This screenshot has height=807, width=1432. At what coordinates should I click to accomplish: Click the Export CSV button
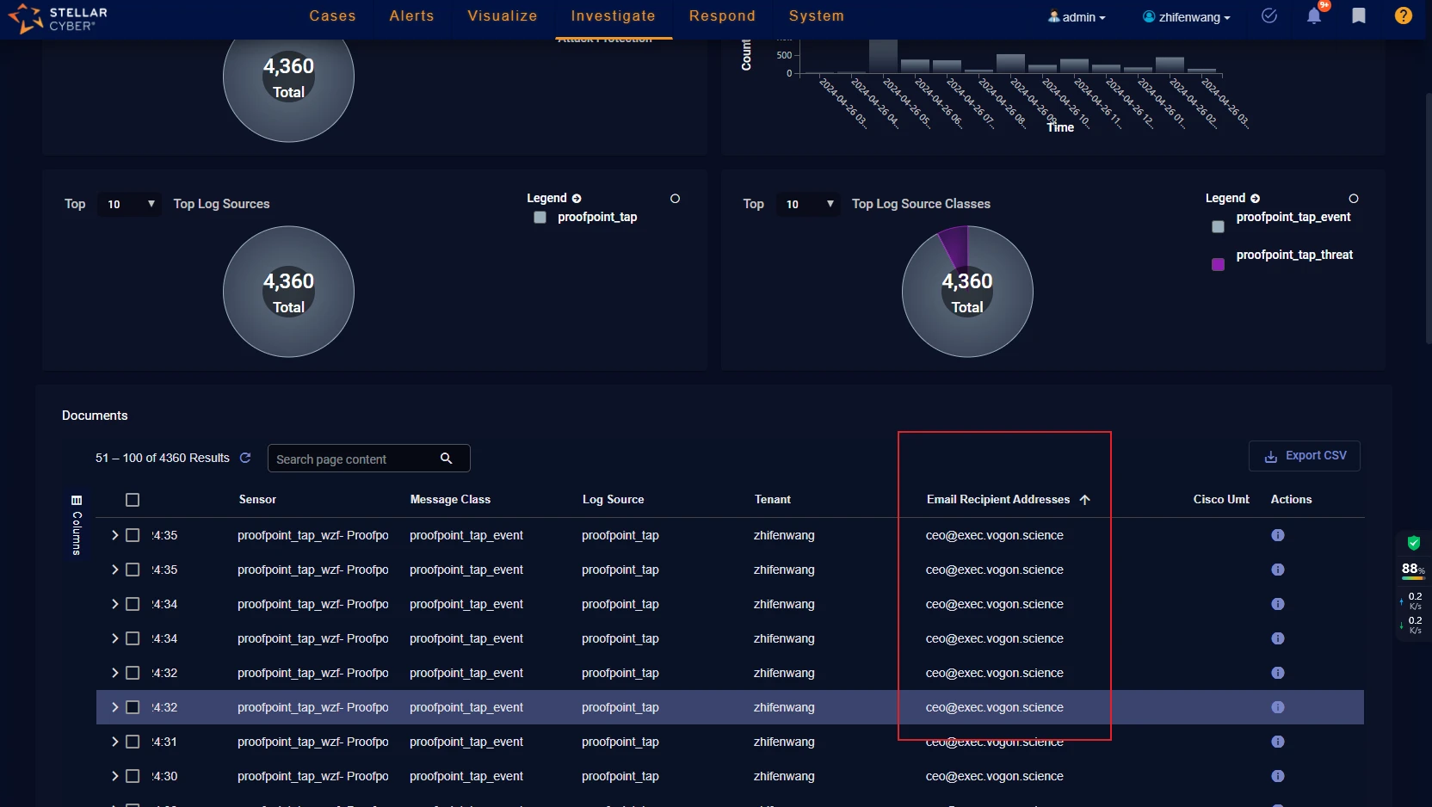1304,456
